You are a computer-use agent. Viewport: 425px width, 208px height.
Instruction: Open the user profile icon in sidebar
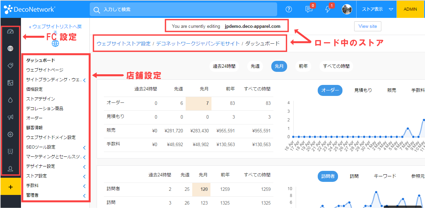(10, 169)
